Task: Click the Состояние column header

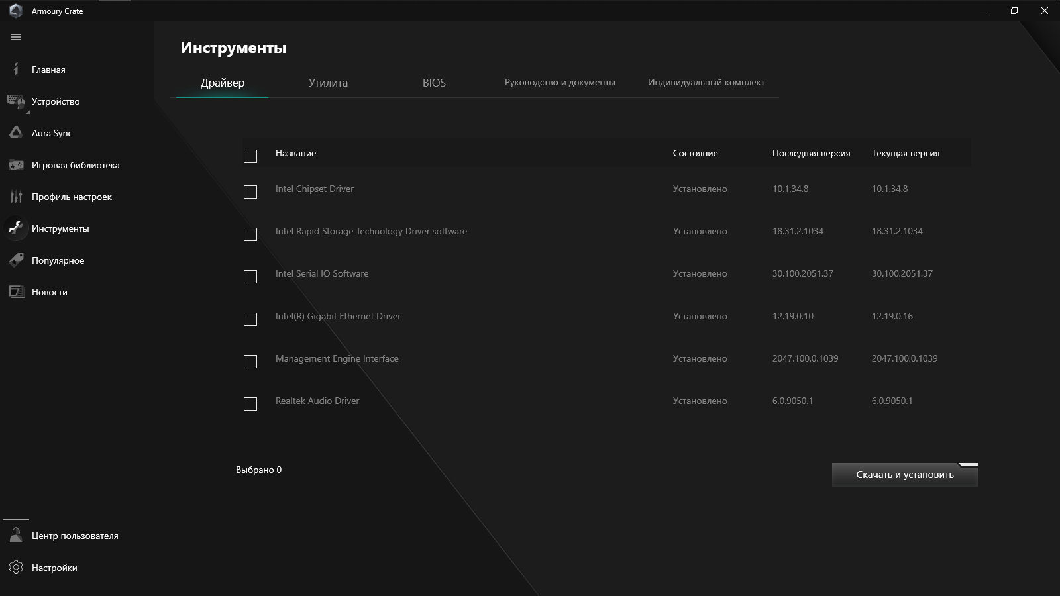Action: (x=695, y=153)
